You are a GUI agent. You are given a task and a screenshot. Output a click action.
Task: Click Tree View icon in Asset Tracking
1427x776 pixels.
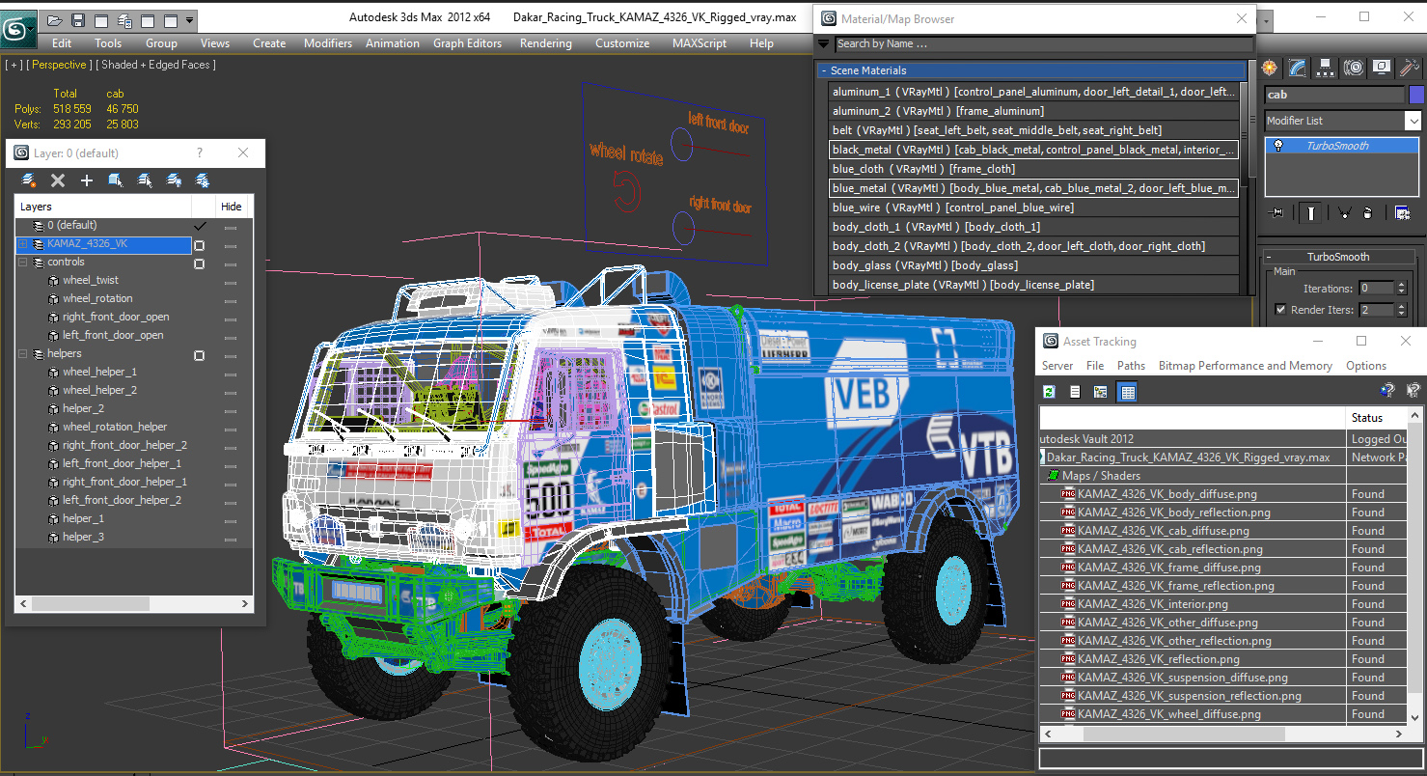tap(1100, 391)
